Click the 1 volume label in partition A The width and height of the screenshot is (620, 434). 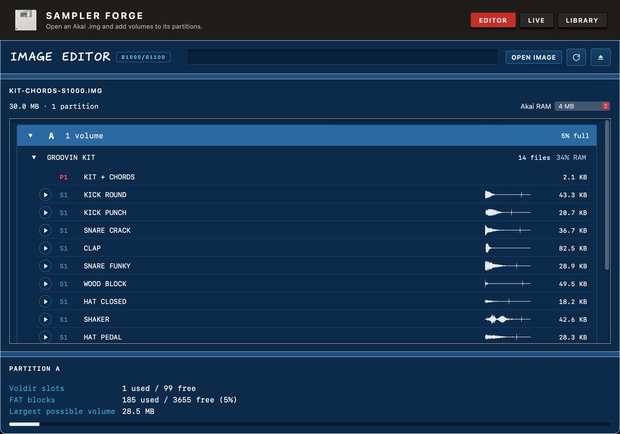pos(84,136)
